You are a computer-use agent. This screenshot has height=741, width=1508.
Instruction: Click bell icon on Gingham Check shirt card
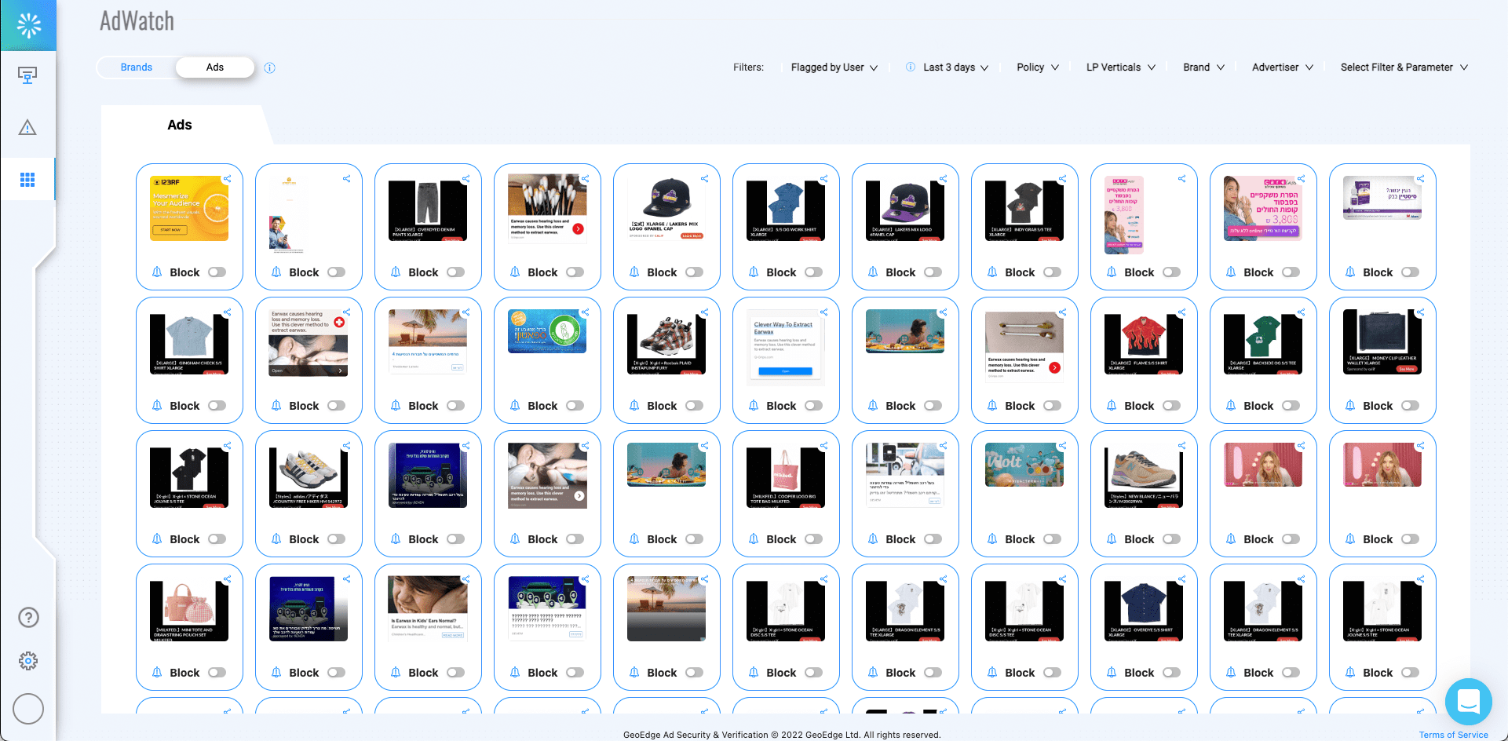tap(157, 406)
